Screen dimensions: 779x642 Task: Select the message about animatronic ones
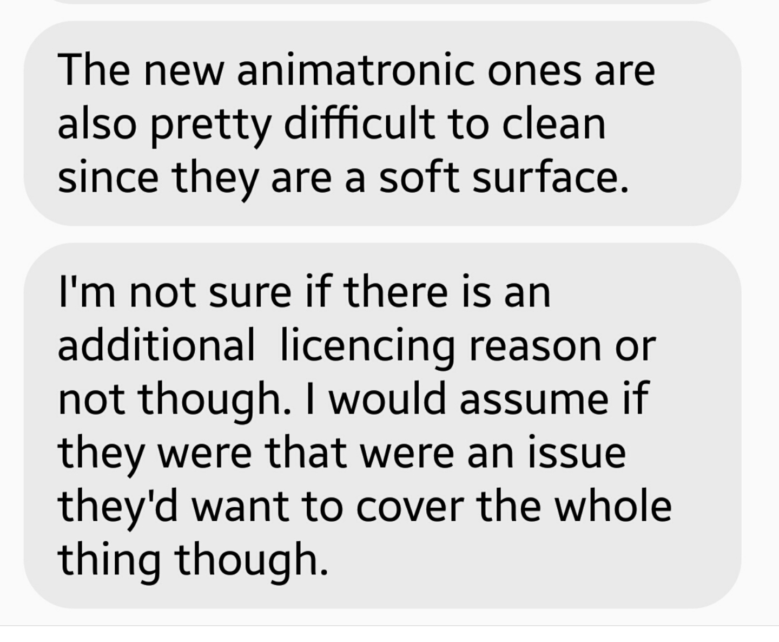pos(382,123)
